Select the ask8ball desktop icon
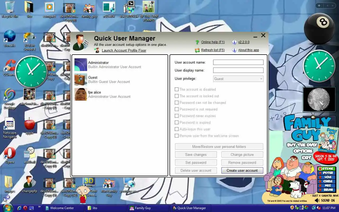The height and width of the screenshot is (212, 339). [x=29, y=153]
